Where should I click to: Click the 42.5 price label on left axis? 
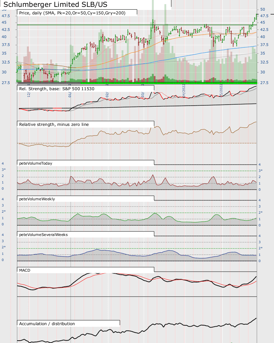pos(6,29)
